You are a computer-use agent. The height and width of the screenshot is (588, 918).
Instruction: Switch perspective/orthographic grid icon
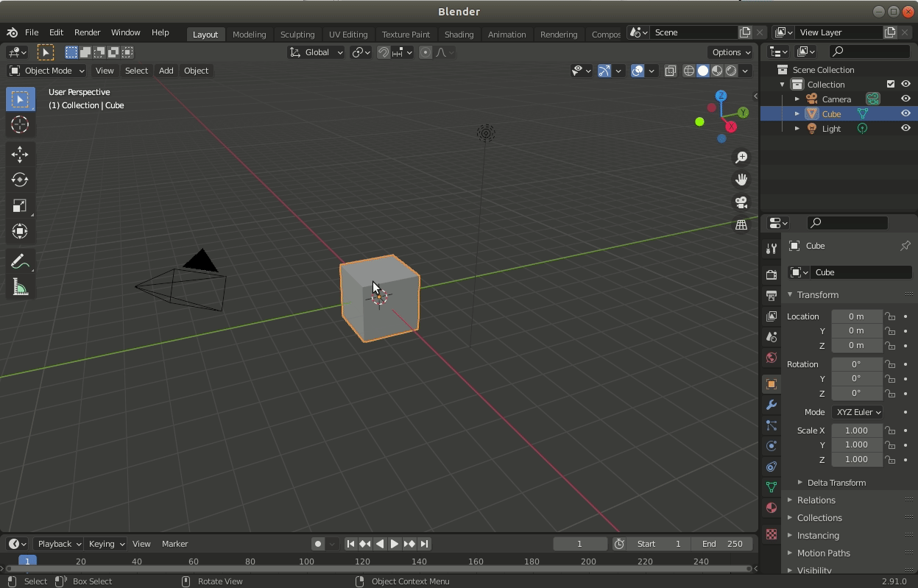click(x=741, y=224)
